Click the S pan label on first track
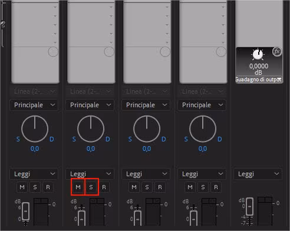Viewport: 290px width, 231px height. click(18, 139)
